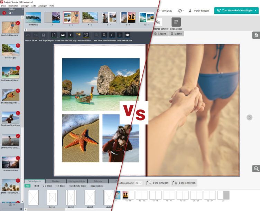The width and height of the screenshot is (260, 211).
Task: Select 'Familie am Strand.jpeg' image thumbnail
Action: [10, 117]
